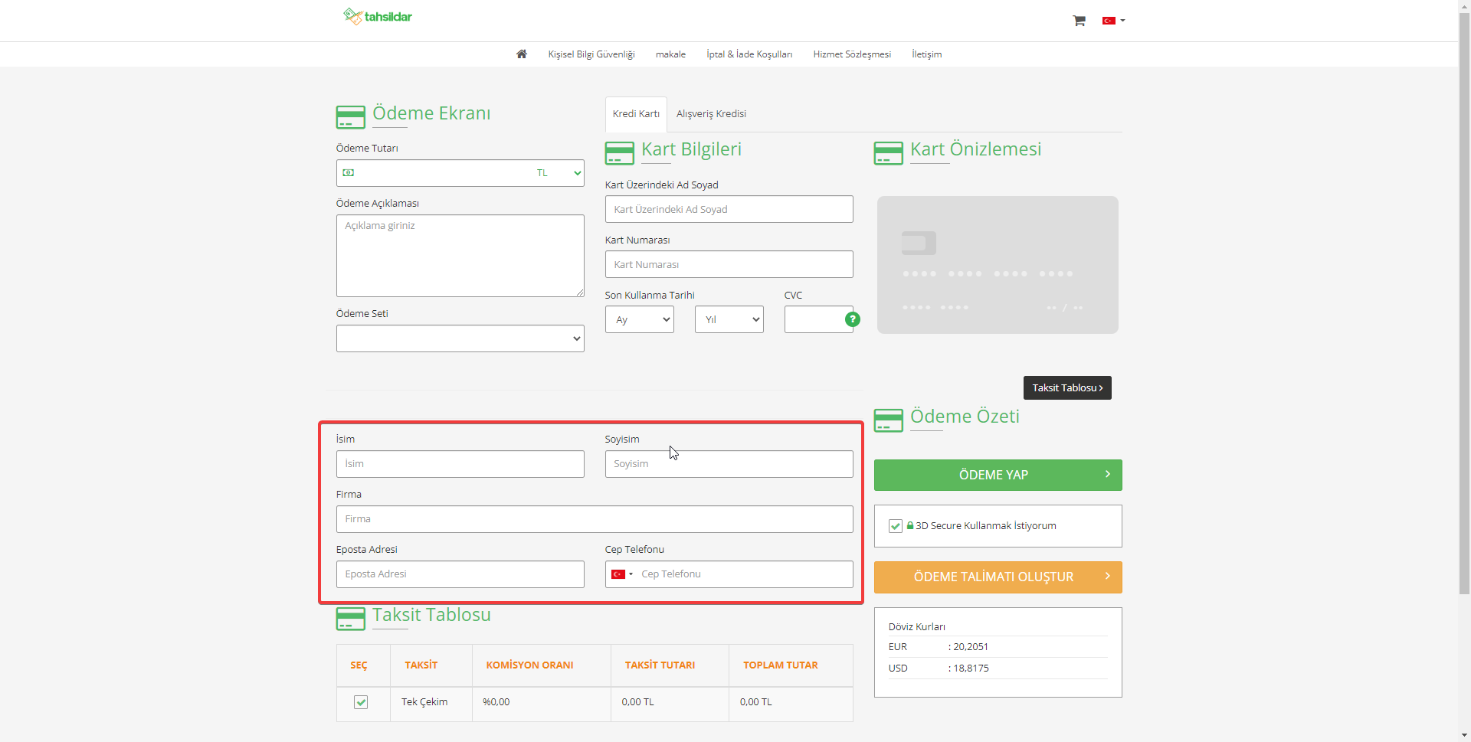The height and width of the screenshot is (742, 1471).
Task: Open the TL currency dropdown
Action: point(559,173)
